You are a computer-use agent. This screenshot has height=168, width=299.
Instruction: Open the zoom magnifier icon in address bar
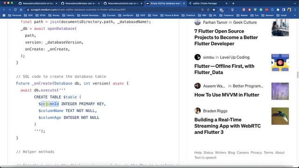(x=202, y=10)
